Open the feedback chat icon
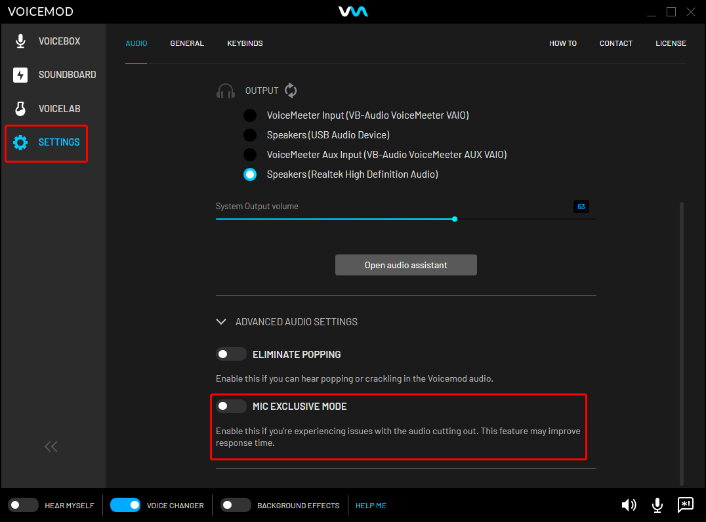Screen dimensions: 706x522 click(686, 505)
